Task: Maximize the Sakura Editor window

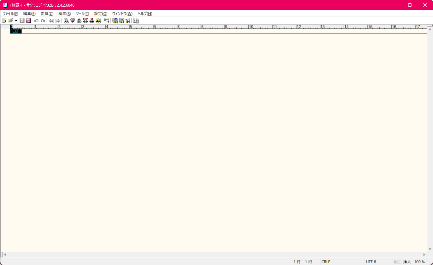Action: pyautogui.click(x=410, y=5)
